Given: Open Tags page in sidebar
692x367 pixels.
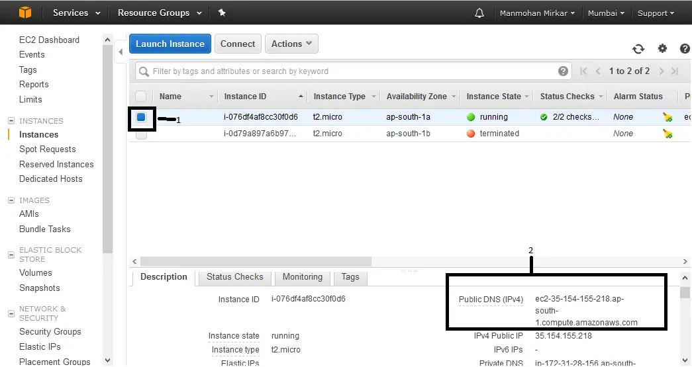Looking at the screenshot, I should [28, 69].
